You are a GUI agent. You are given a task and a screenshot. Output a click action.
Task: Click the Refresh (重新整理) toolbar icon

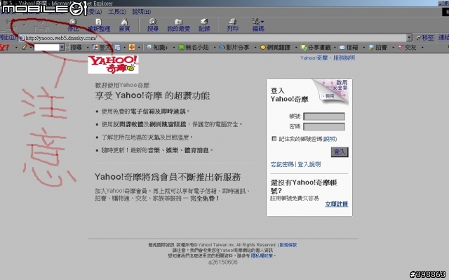coord(99,25)
